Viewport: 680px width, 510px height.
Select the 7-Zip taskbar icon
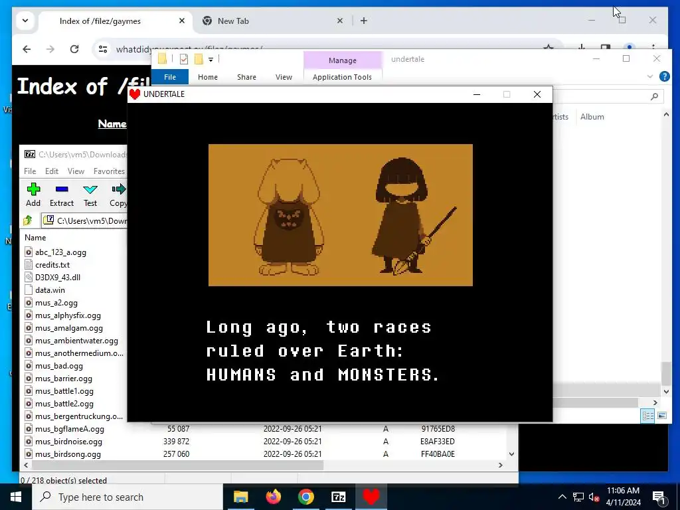click(338, 497)
